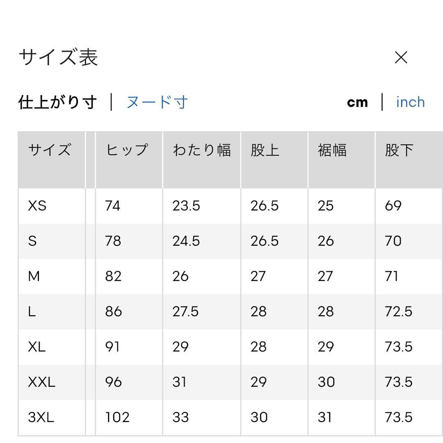Viewport: 443px width, 443px height.
Task: Click the サイズ column header
Action: coord(50,150)
